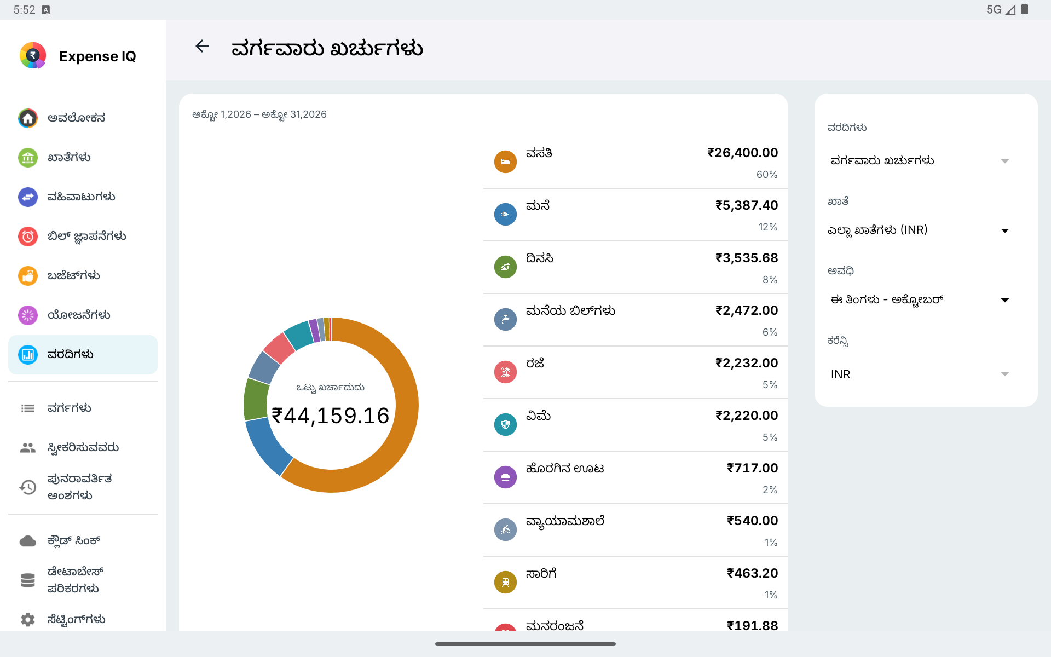Viewport: 1051px width, 657px height.
Task: Click the ವರದಿಗಳು chart icon
Action: 28,355
